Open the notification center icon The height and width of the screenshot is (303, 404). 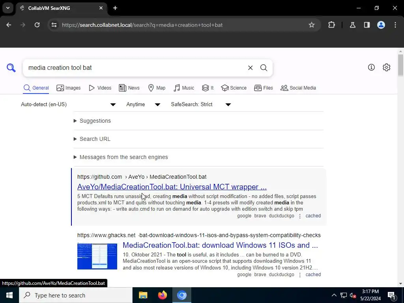[x=391, y=295]
